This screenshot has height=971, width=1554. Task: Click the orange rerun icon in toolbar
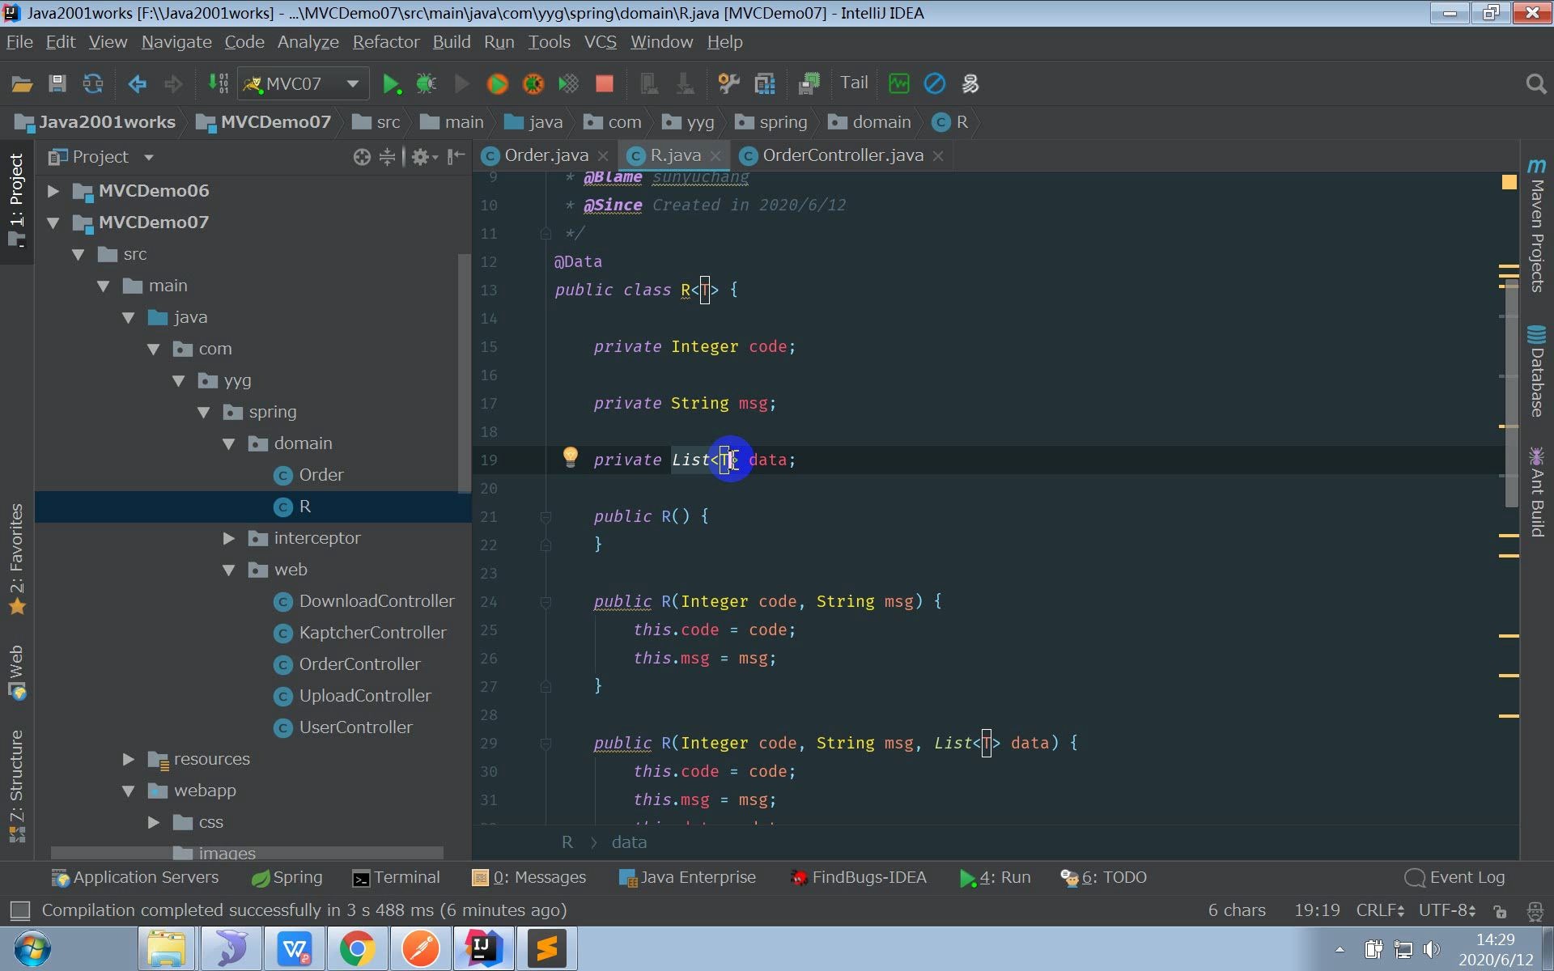497,83
